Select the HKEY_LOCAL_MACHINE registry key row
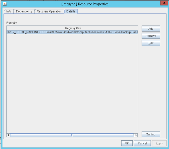 (x=72, y=32)
